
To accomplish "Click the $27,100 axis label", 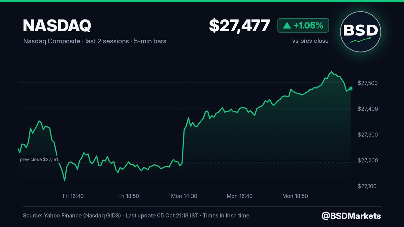I will tap(366, 186).
